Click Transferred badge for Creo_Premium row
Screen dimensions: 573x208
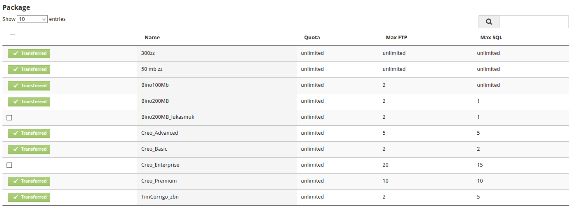[x=29, y=181]
